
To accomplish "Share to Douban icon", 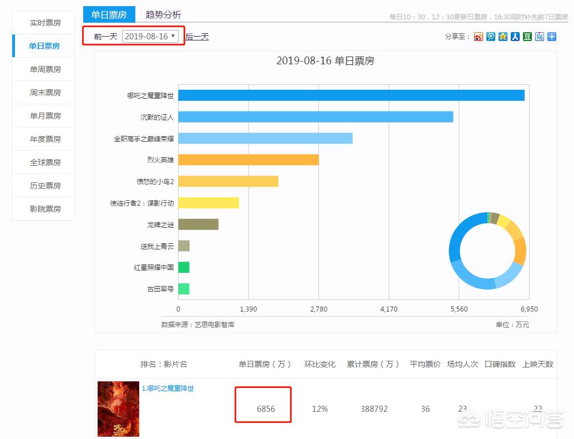I will 527,37.
